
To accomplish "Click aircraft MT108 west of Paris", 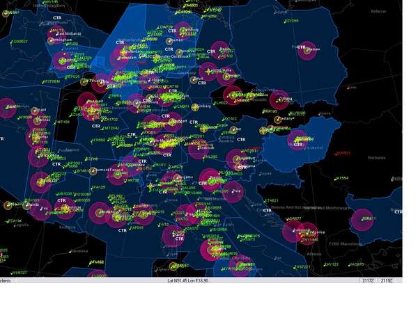I will pos(62,122).
